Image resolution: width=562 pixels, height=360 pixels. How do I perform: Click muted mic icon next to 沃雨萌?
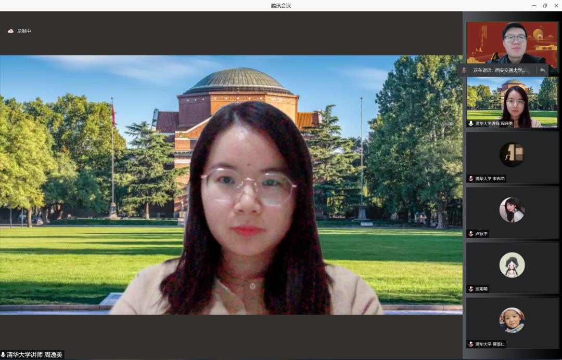[x=471, y=289]
